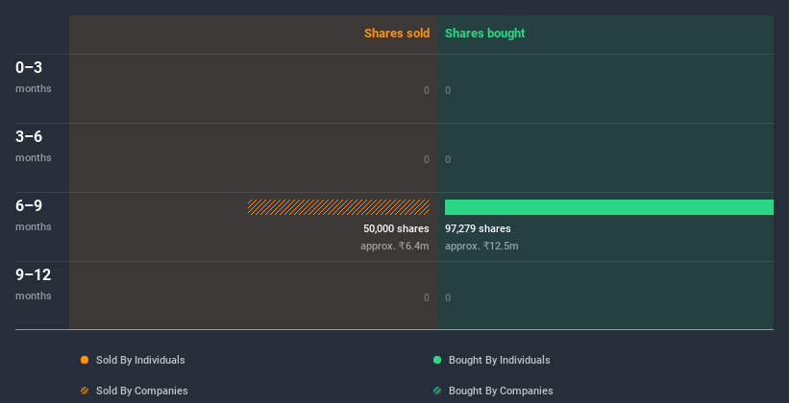
Task: Click the 9–12 months row label
Action: tap(34, 284)
